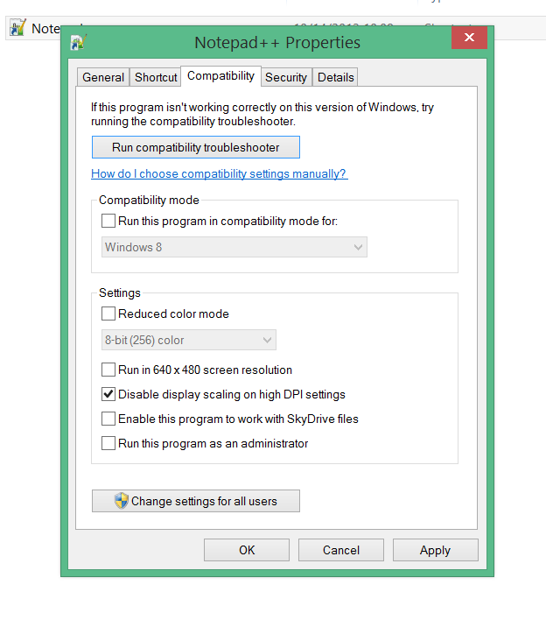The height and width of the screenshot is (620, 546).
Task: Tick the Reduced color mode checkbox
Action: 108,314
